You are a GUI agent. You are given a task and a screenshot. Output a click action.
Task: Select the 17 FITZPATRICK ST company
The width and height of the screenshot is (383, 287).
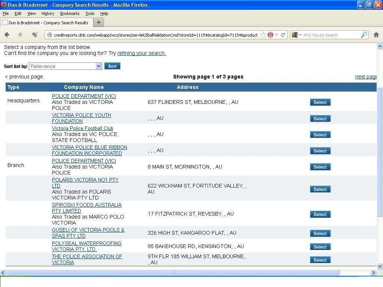pyautogui.click(x=320, y=214)
